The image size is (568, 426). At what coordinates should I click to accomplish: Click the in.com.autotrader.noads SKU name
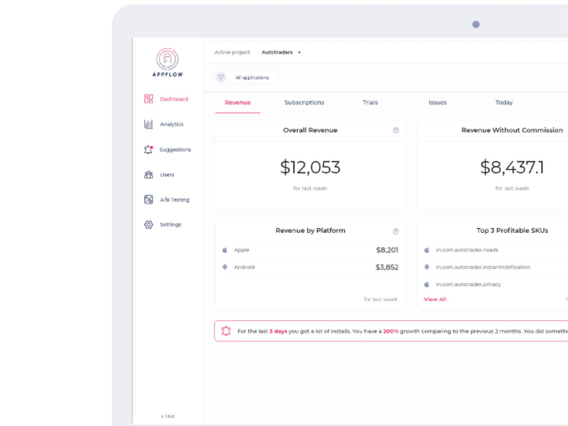click(x=467, y=250)
